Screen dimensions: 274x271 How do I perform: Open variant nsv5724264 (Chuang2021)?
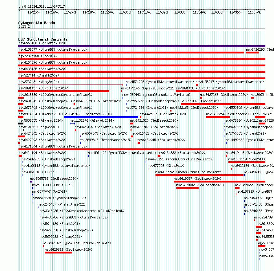click(x=147, y=108)
